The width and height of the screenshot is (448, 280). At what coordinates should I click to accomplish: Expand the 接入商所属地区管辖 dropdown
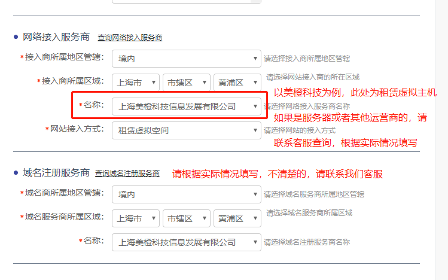(x=186, y=59)
